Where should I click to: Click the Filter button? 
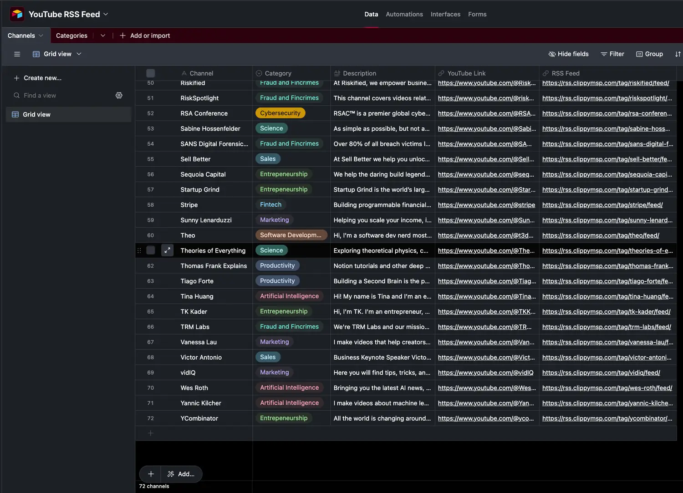click(x=612, y=54)
